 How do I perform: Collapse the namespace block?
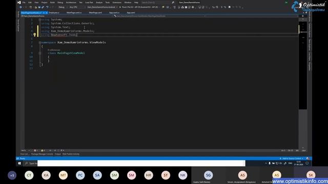pyautogui.click(x=40, y=42)
